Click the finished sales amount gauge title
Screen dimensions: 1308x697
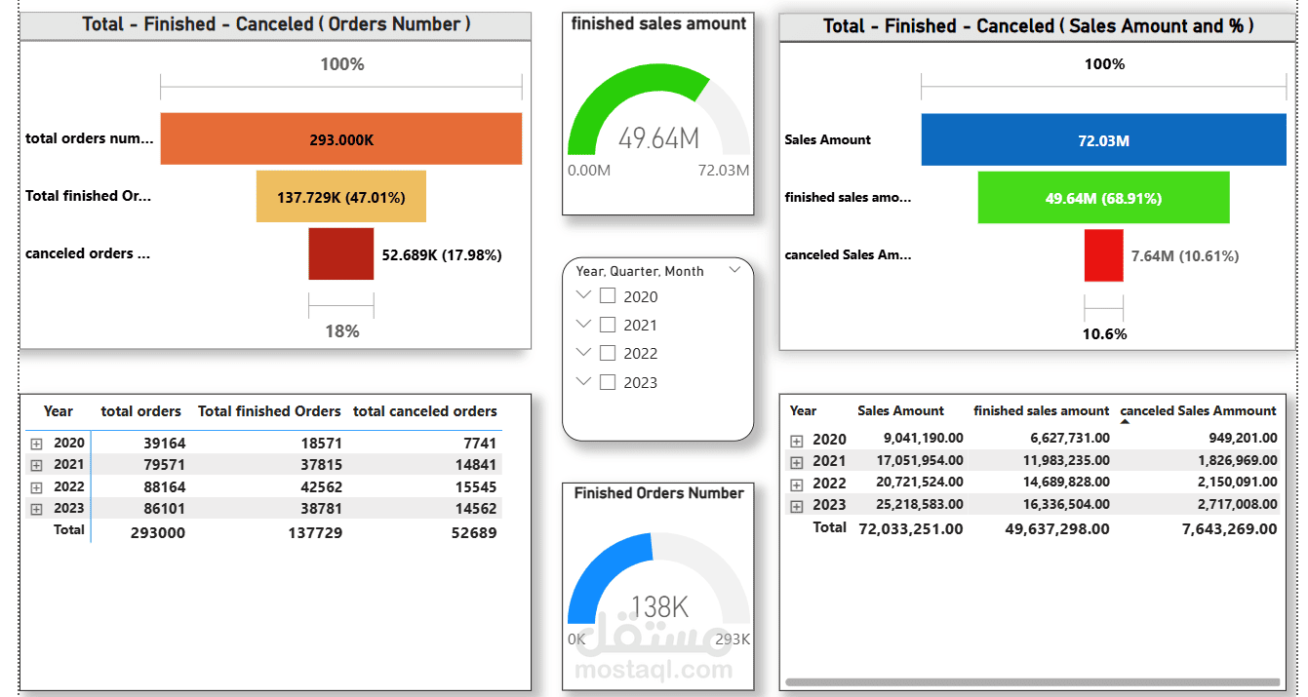click(658, 23)
